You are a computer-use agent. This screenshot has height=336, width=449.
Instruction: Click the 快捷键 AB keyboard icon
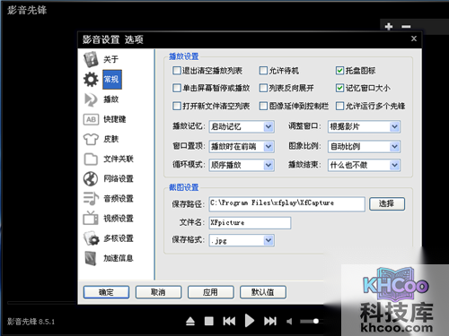(x=91, y=119)
